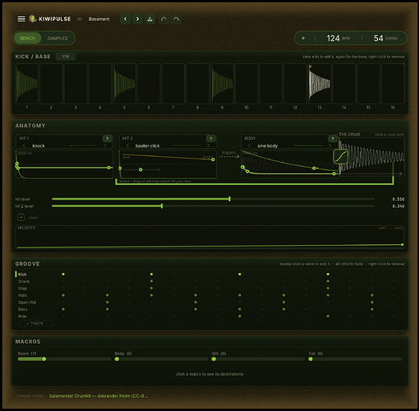Select the Kick track in Groove

[x=22, y=275]
